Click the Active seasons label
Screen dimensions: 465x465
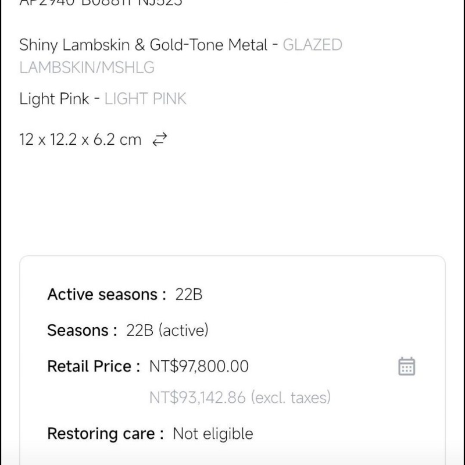(x=107, y=295)
